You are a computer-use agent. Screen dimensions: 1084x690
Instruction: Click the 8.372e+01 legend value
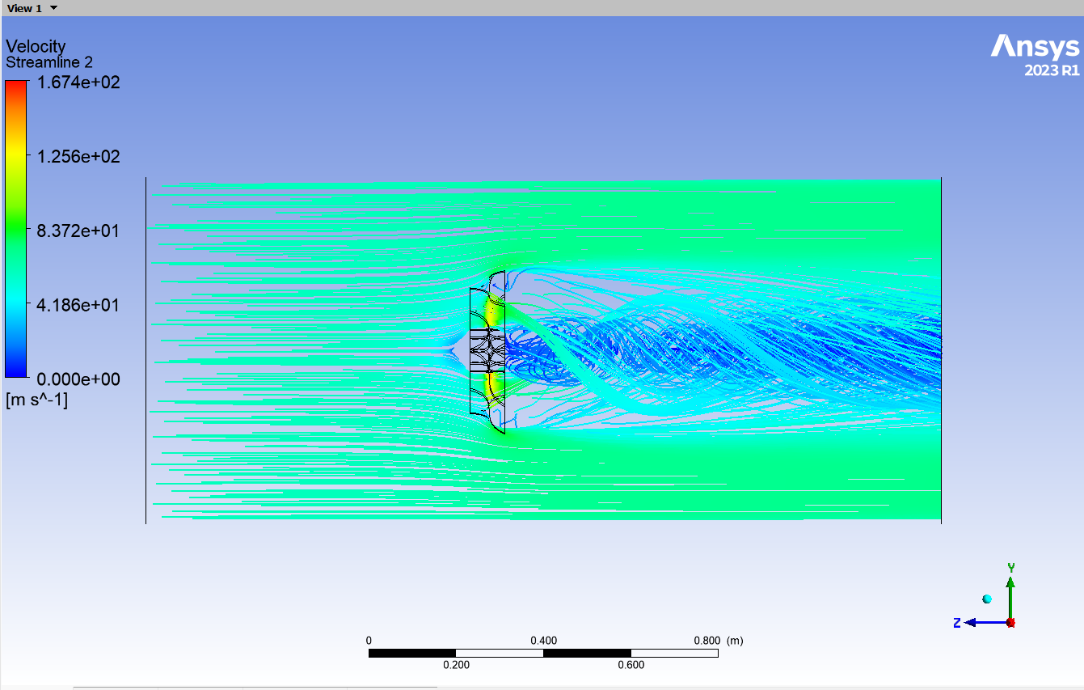coord(78,231)
